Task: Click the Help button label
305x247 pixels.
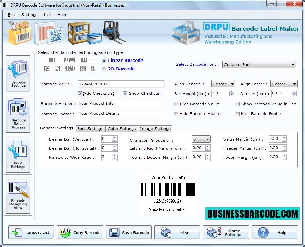Action: [x=282, y=233]
